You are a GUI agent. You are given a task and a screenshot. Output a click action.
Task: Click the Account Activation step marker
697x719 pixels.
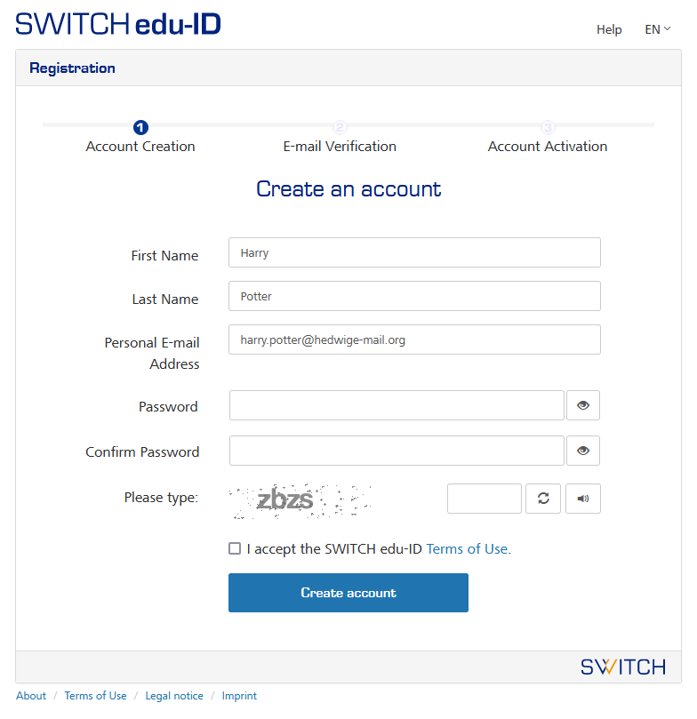pyautogui.click(x=548, y=128)
